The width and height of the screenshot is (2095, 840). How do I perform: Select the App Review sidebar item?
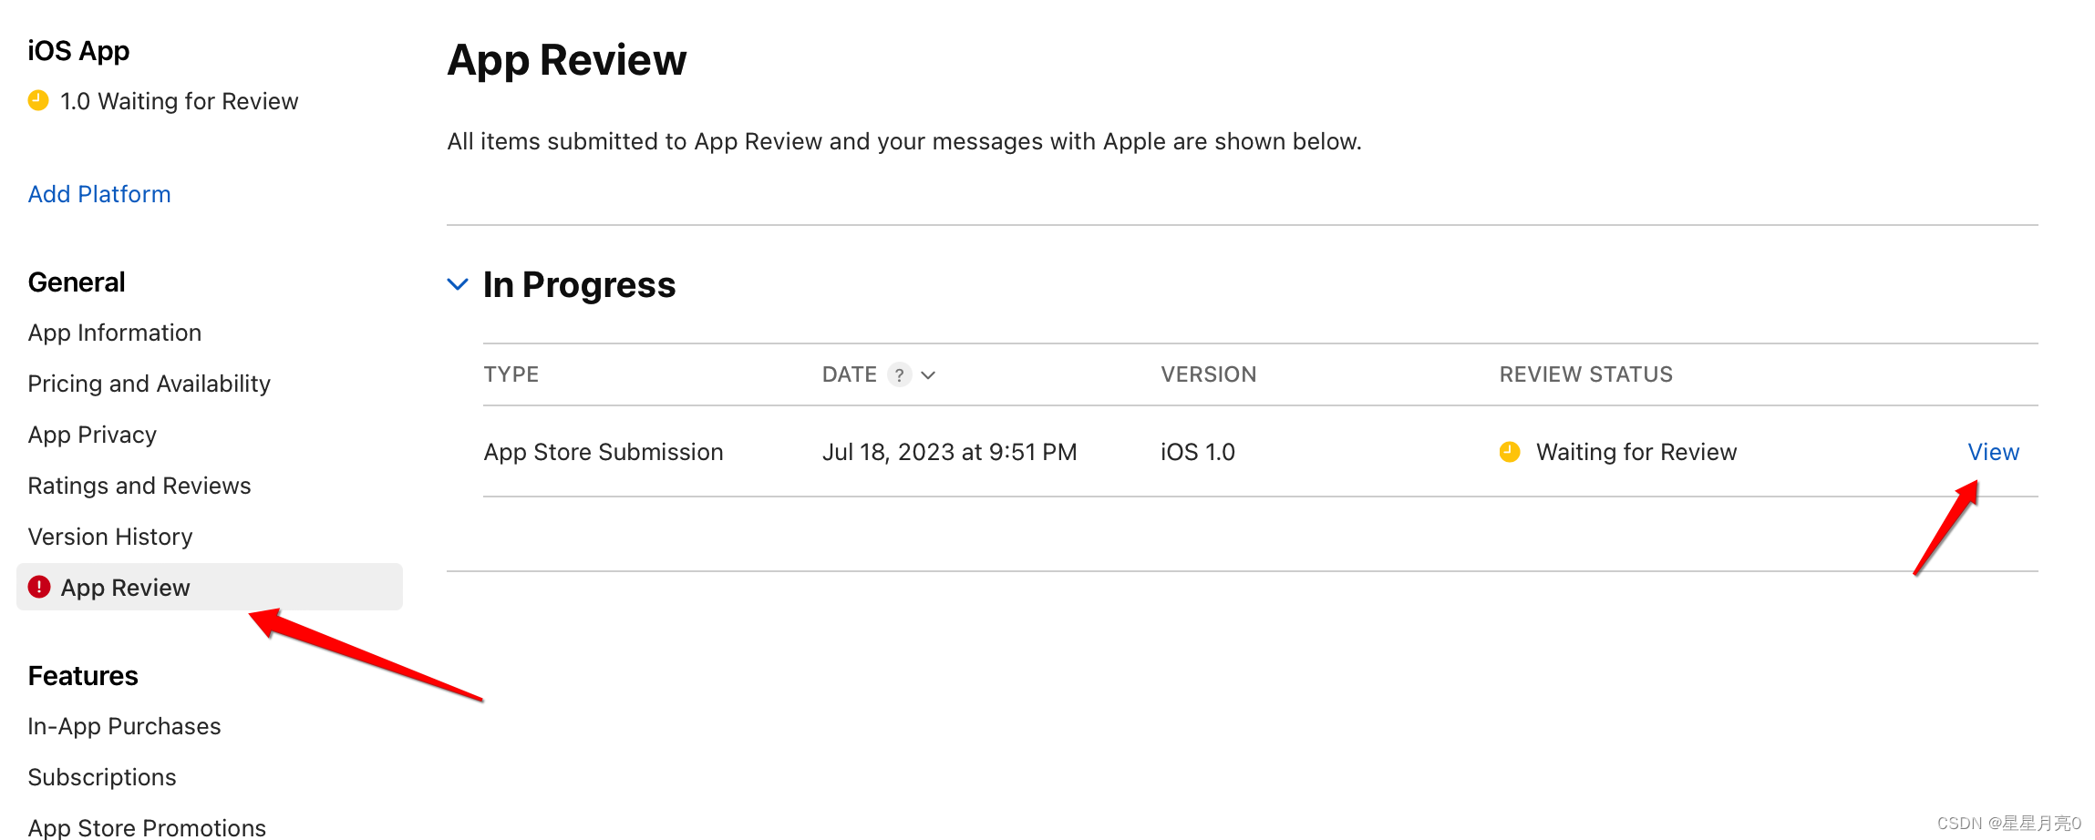click(126, 588)
